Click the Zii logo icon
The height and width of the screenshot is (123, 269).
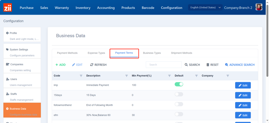click(x=8, y=8)
